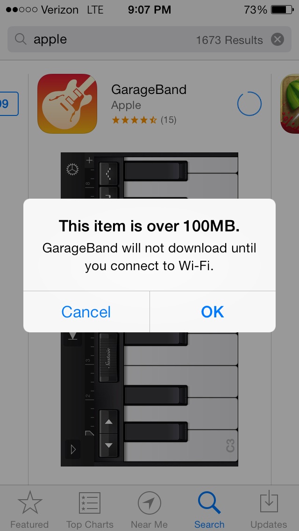The height and width of the screenshot is (531, 299).
Task: Clear the search field with the X icon
Action: [x=278, y=40]
